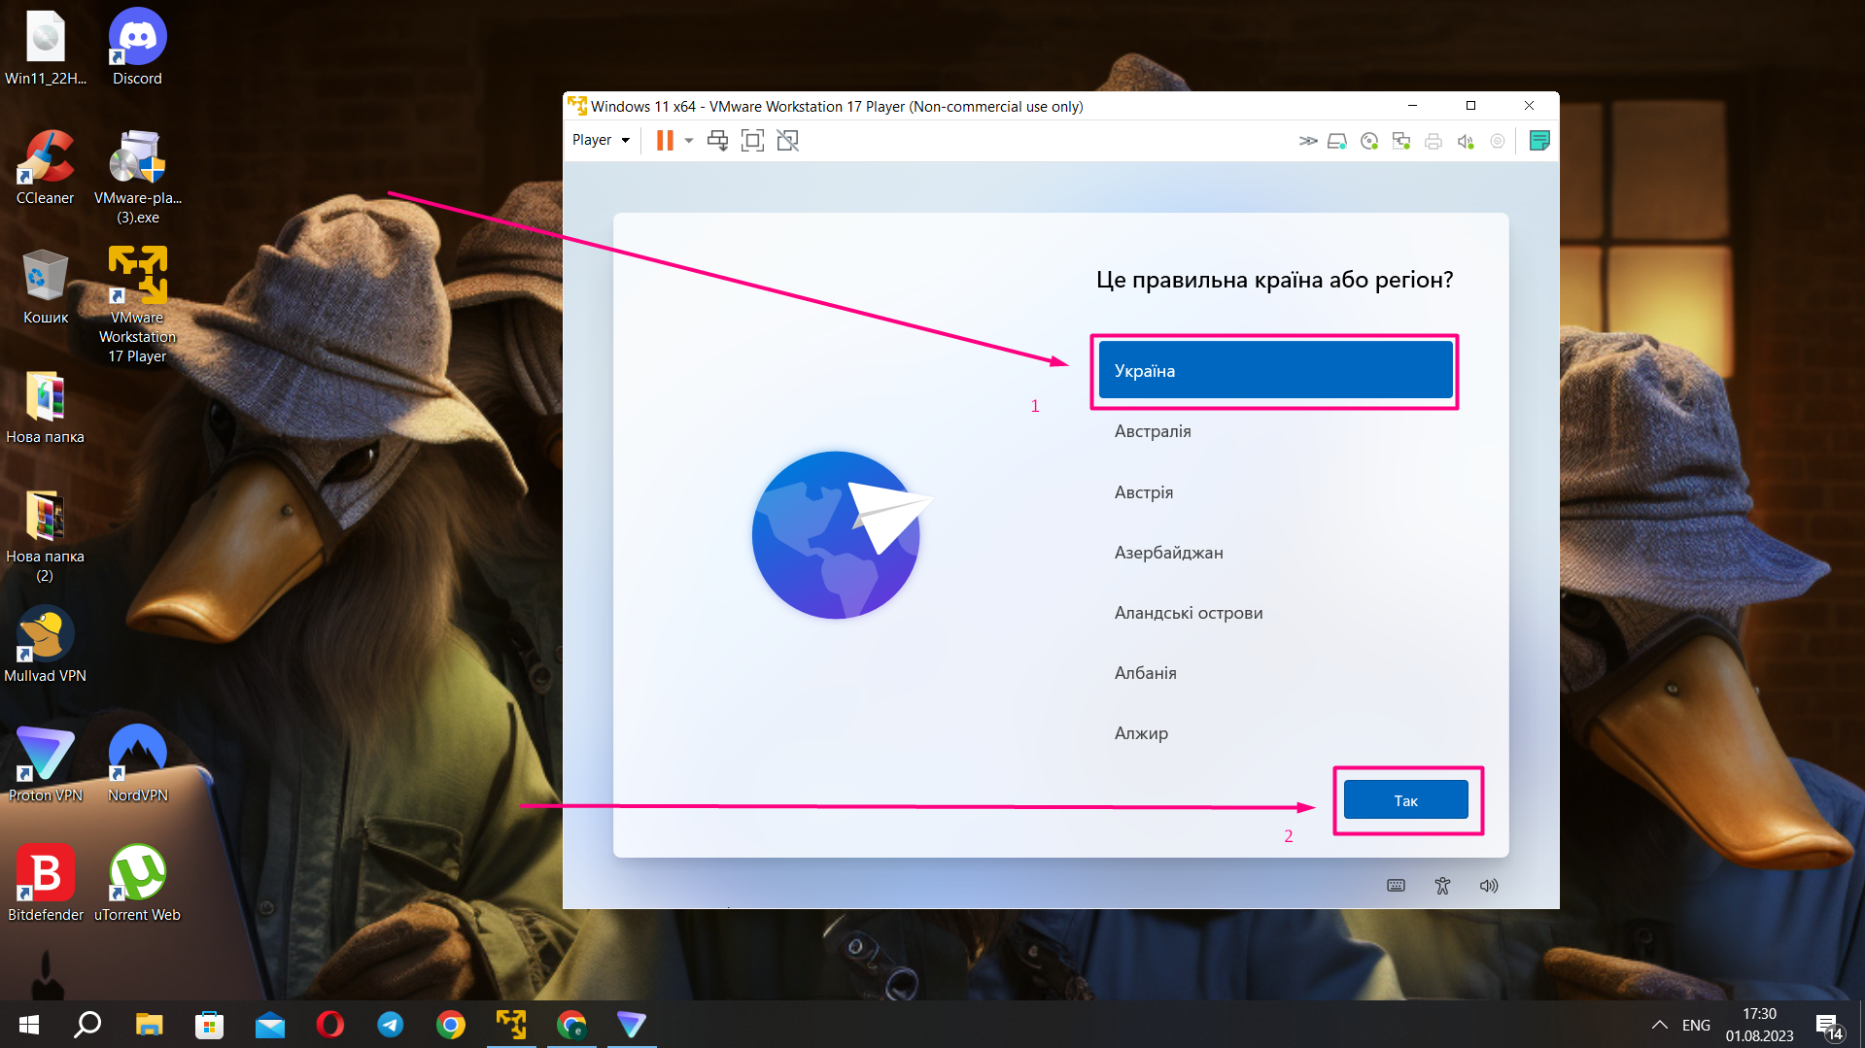This screenshot has width=1865, height=1048.
Task: Send Ctrl+Alt+Del to the VM
Action: [717, 141]
